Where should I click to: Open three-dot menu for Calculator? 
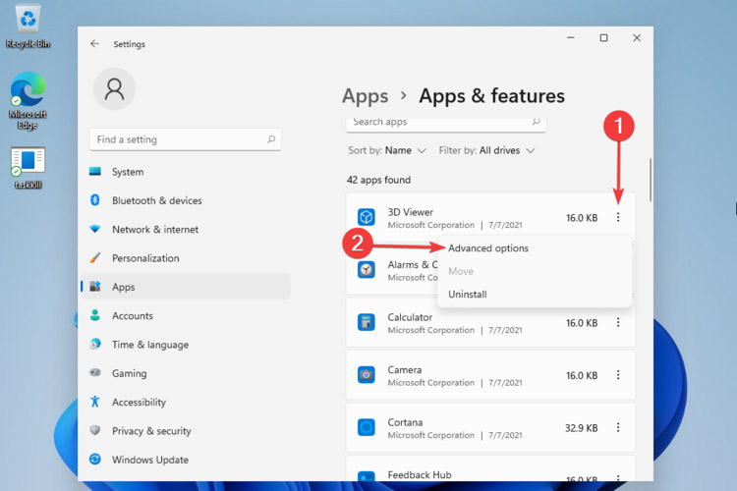[x=618, y=323]
